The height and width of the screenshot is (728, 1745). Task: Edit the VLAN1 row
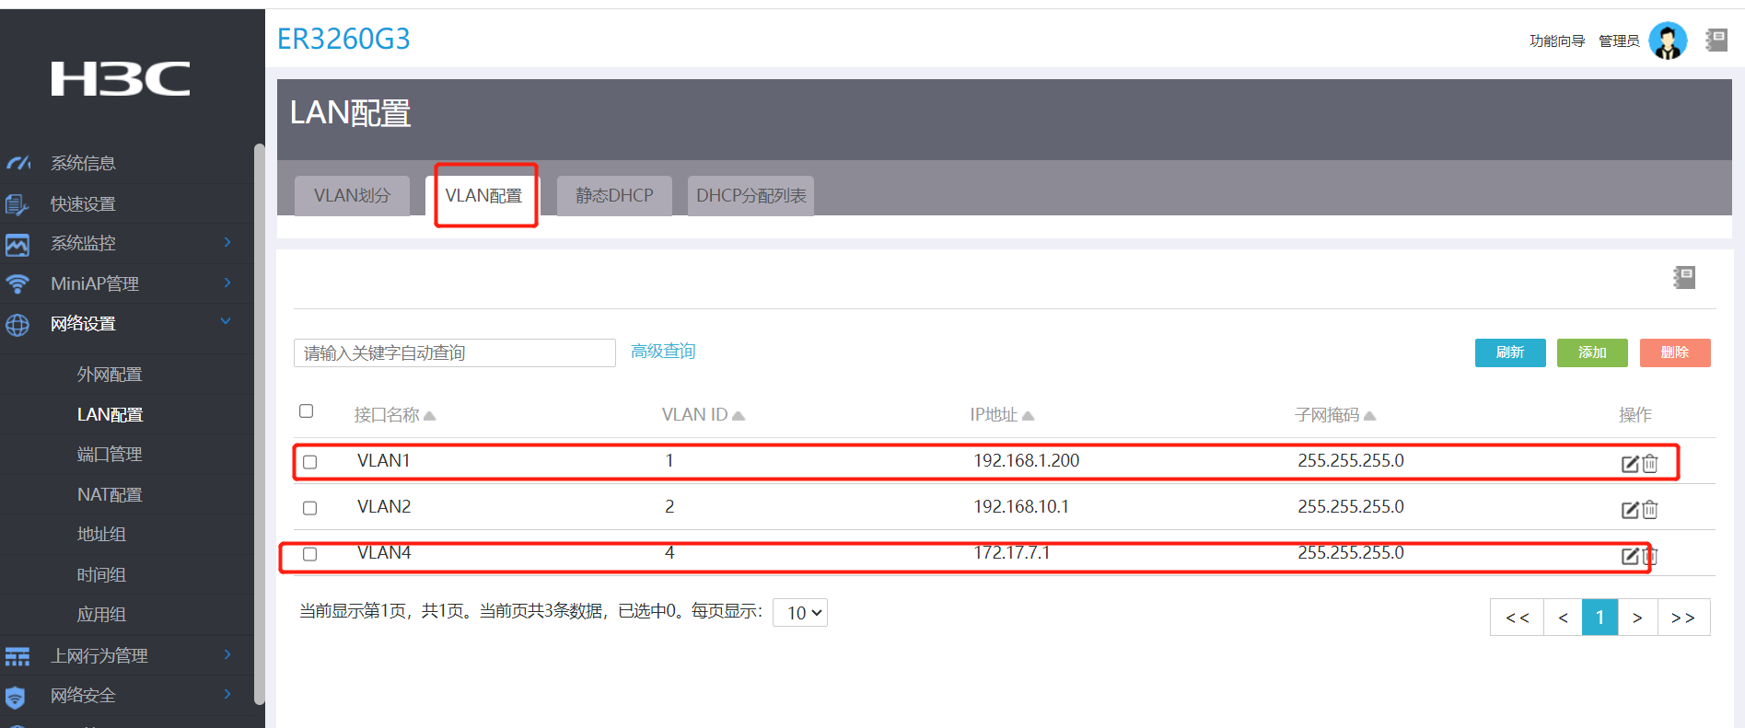click(1630, 464)
